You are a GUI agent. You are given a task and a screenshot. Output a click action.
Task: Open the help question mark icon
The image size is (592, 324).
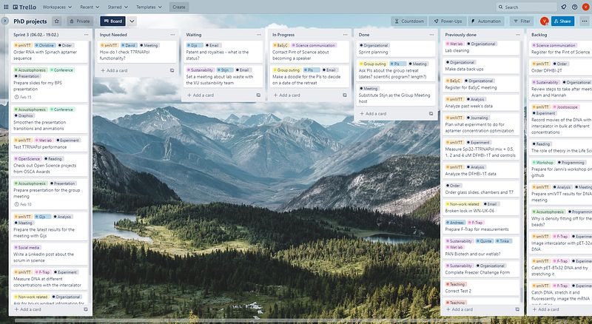pos(574,7)
